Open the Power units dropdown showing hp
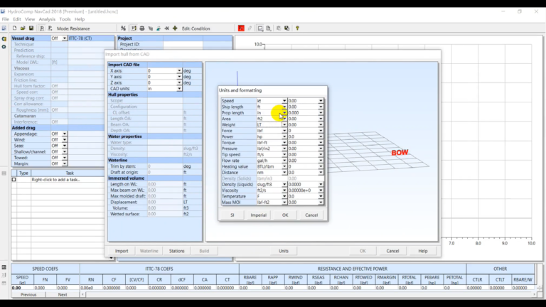 click(x=284, y=136)
